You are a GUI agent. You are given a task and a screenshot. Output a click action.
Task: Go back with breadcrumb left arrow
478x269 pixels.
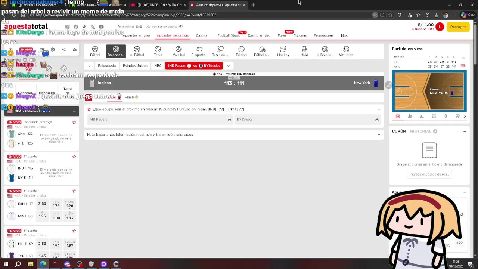click(89, 66)
